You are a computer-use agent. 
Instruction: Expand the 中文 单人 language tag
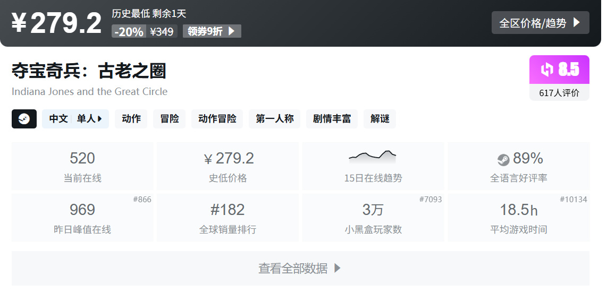75,119
